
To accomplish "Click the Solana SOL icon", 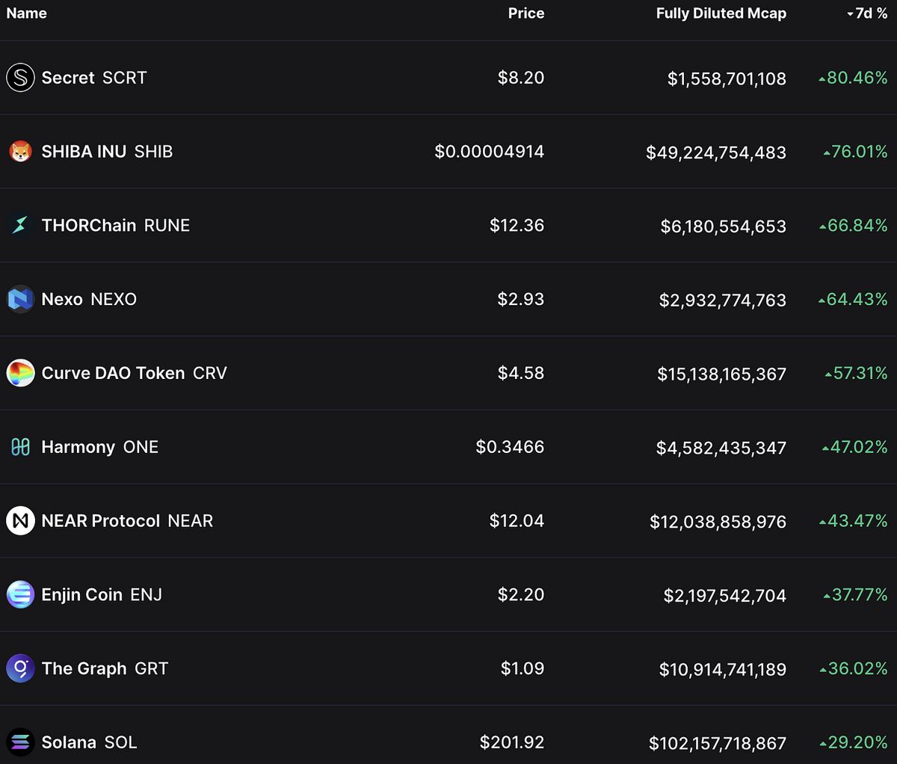I will (20, 742).
